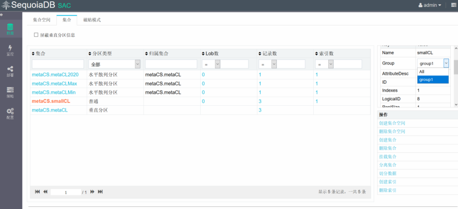Click 垂直分区 partition type cell
This screenshot has width=458, height=209.
[115, 110]
